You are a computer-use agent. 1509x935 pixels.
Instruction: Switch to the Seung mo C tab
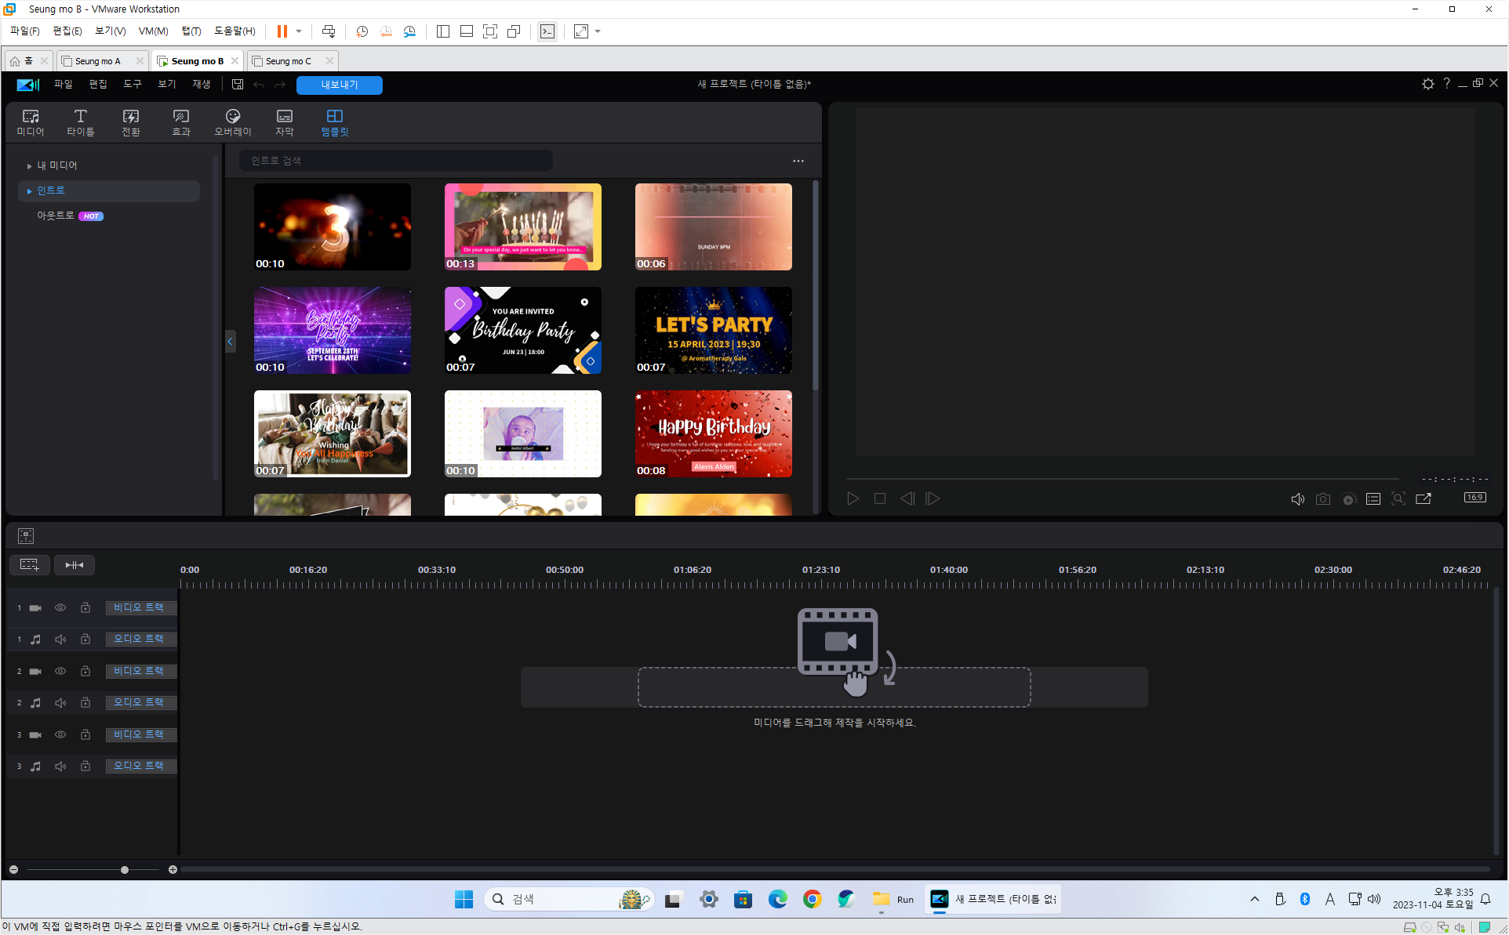pyautogui.click(x=288, y=61)
